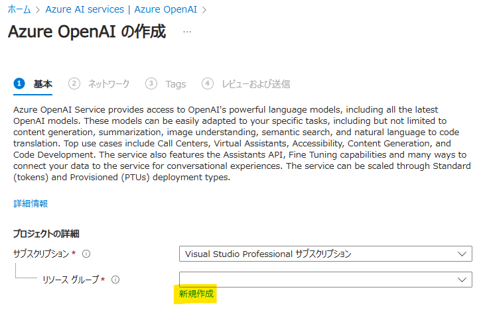This screenshot has height=314, width=479.
Task: Open the ホーム breadcrumb link
Action: pos(19,9)
